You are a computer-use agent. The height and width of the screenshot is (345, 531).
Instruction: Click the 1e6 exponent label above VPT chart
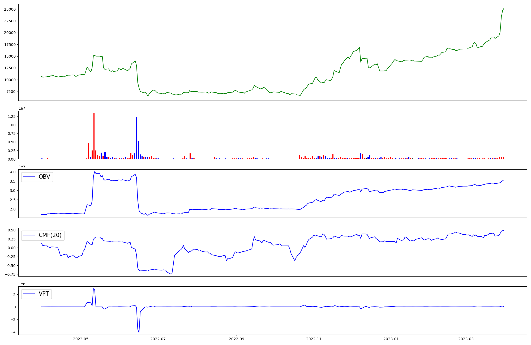[22, 284]
